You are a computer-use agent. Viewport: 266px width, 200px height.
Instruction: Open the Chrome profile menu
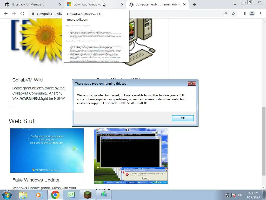coord(252,14)
